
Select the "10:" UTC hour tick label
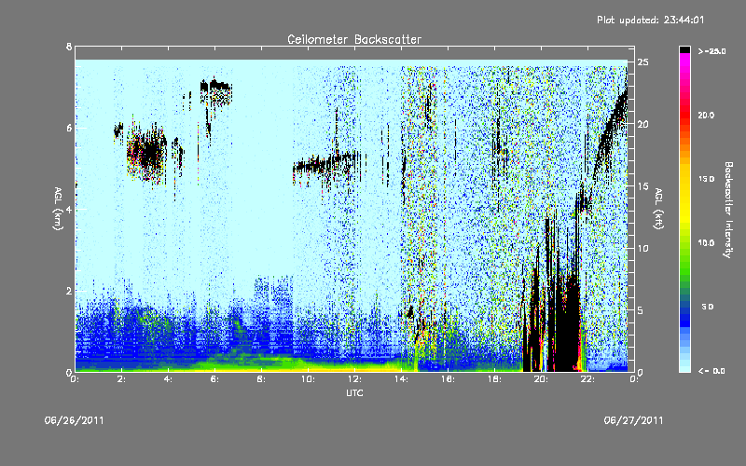click(308, 379)
